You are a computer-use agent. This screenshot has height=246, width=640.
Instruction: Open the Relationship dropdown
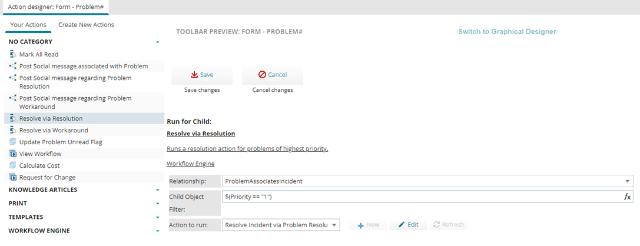tap(628, 181)
